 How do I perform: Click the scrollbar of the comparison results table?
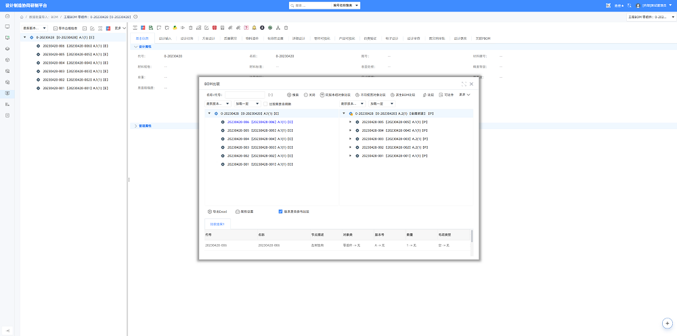[471, 236]
